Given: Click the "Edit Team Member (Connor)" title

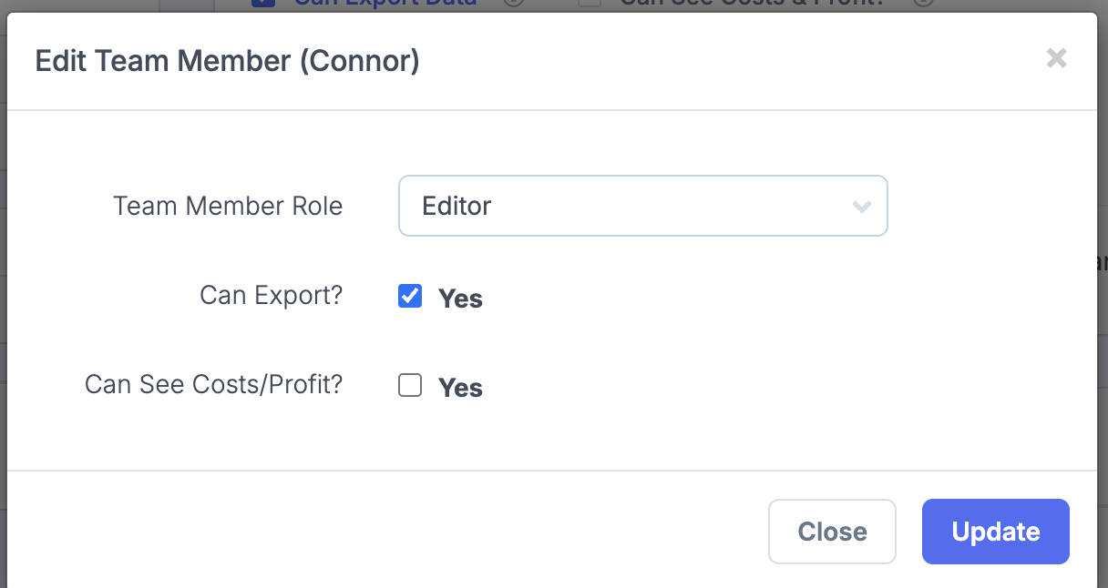Looking at the screenshot, I should pos(227,60).
